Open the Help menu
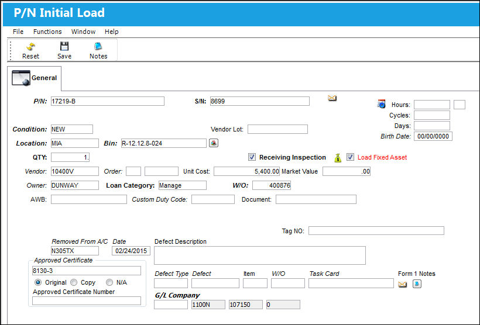 coord(111,32)
